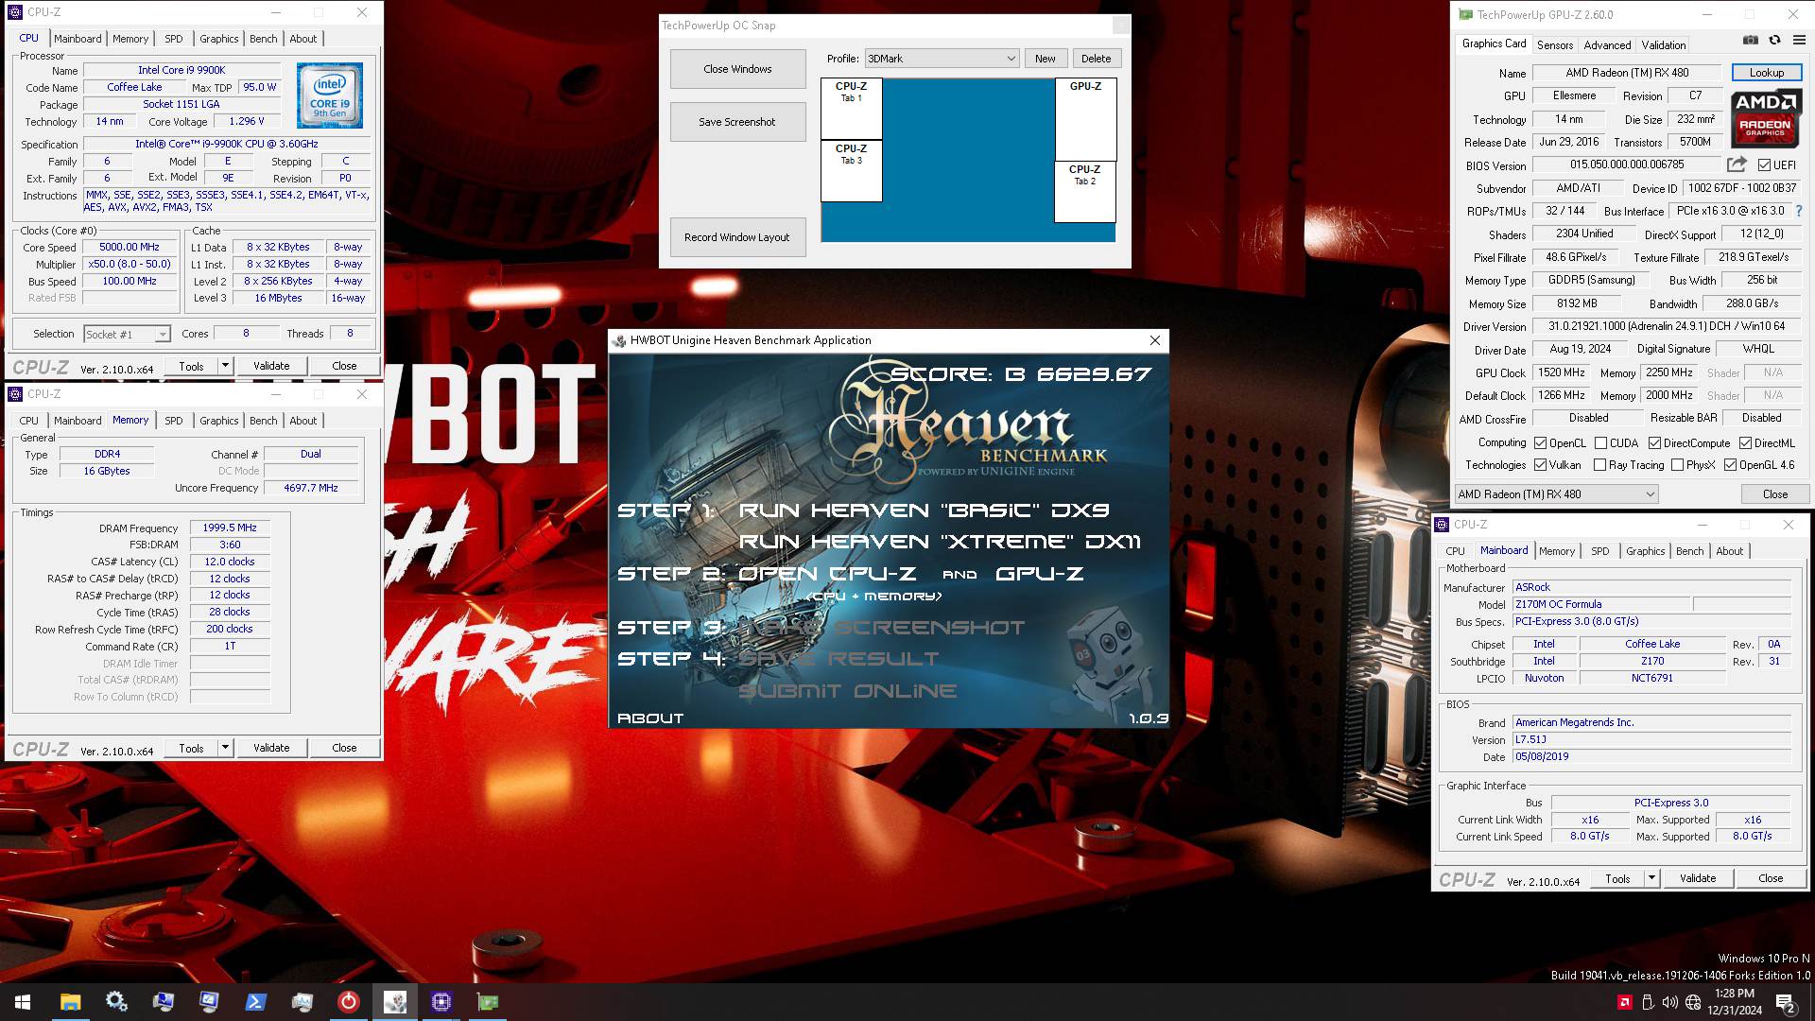Screen dimensions: 1815x1021
Task: Click Run Heaven "Xtreme" DX11 link
Action: pyautogui.click(x=940, y=542)
